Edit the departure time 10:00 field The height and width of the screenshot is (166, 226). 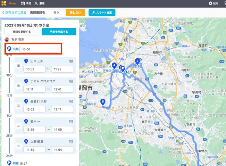(x=39, y=49)
